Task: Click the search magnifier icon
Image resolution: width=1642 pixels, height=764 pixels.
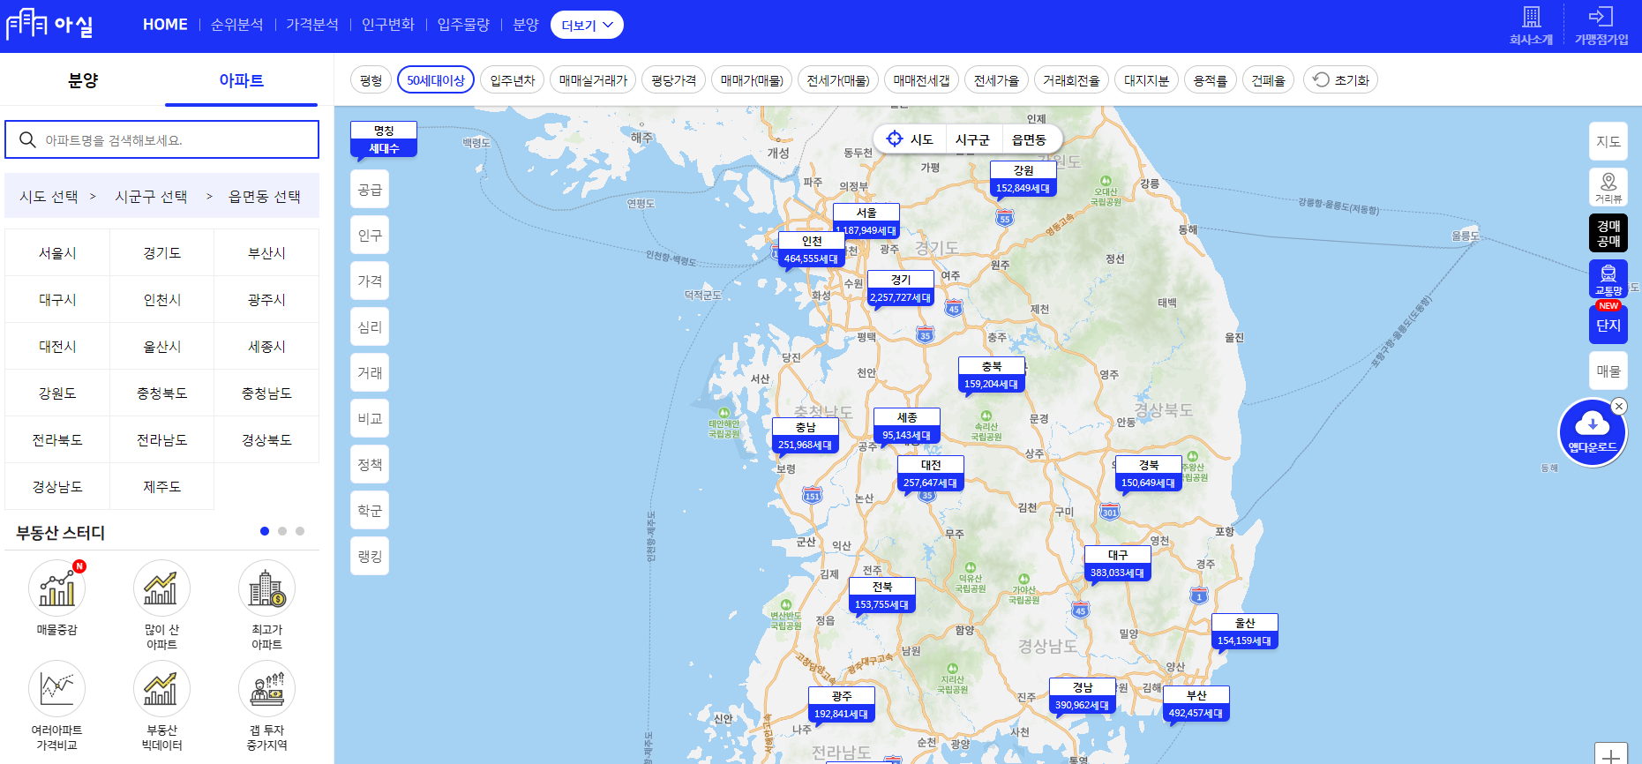Action: 27,139
